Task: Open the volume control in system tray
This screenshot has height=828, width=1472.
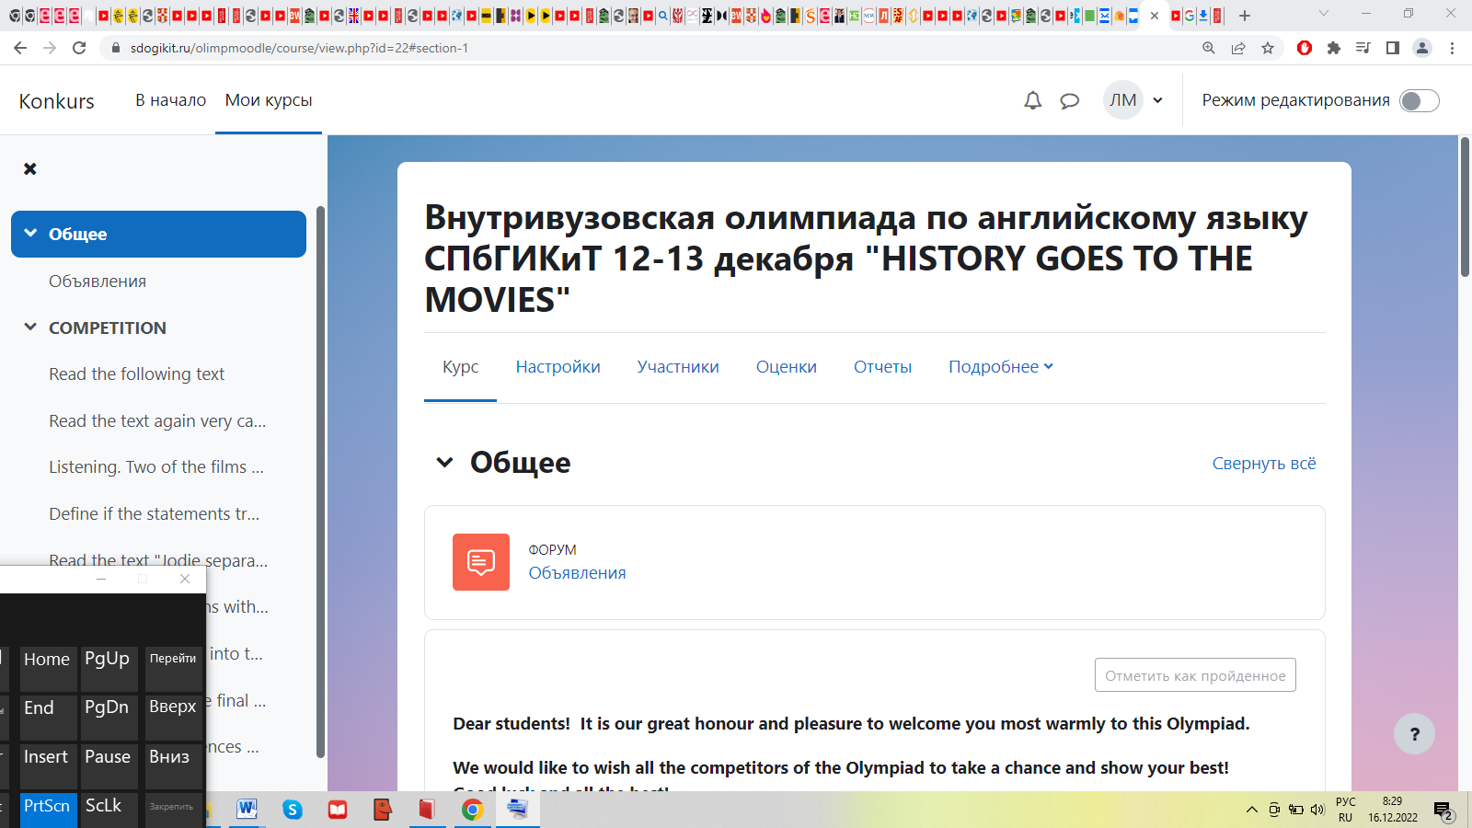Action: 1317,810
